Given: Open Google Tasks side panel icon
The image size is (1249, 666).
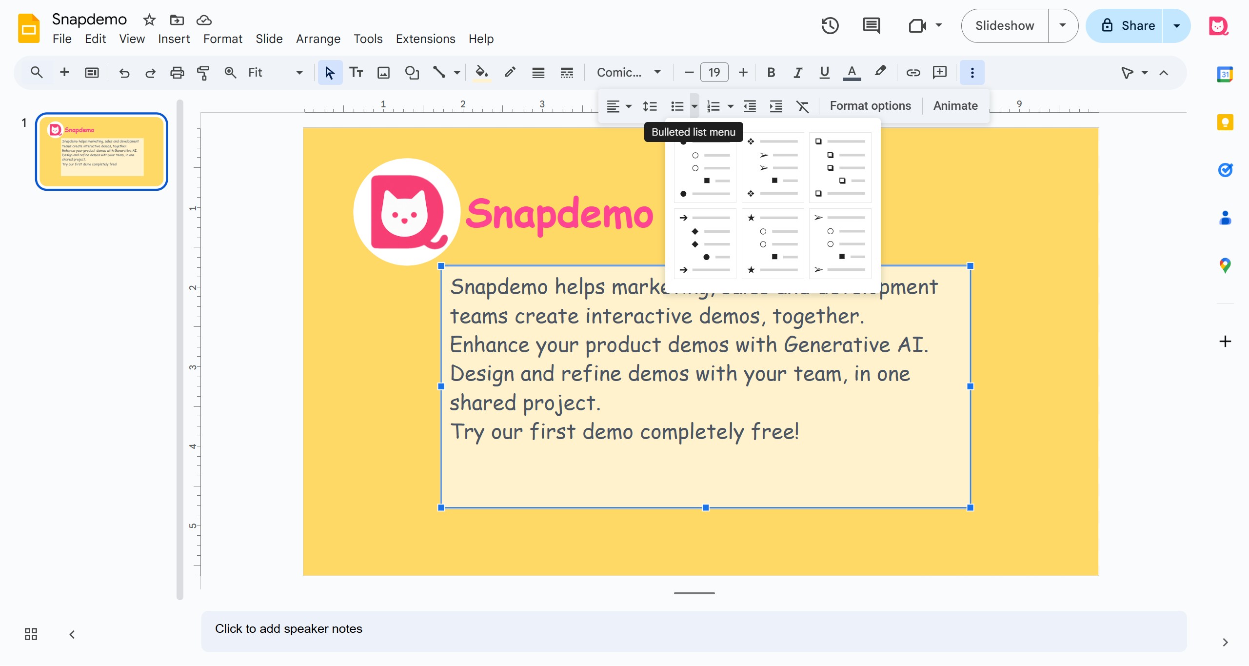Looking at the screenshot, I should (1225, 170).
